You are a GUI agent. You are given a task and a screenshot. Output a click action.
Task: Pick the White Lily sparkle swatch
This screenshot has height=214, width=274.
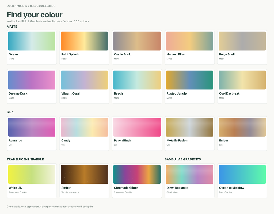click(32, 174)
